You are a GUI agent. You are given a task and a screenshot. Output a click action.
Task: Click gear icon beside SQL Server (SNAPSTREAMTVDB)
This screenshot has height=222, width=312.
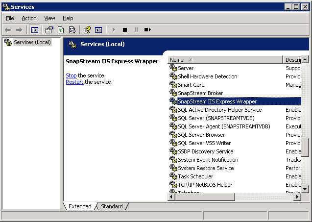point(173,118)
